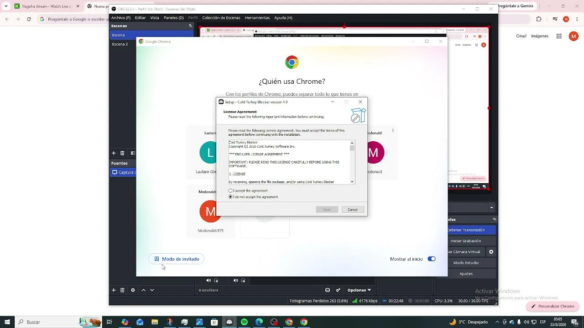Open the Google apps grid icon
The image size is (584, 328).
[559, 36]
